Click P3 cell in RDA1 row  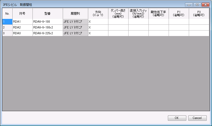click(199, 22)
